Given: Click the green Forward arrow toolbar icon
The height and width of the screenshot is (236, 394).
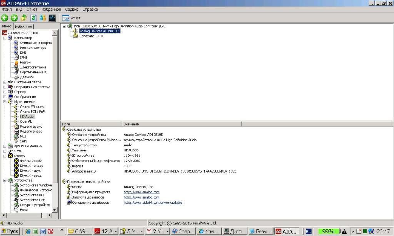Looking at the screenshot, I should (14, 18).
